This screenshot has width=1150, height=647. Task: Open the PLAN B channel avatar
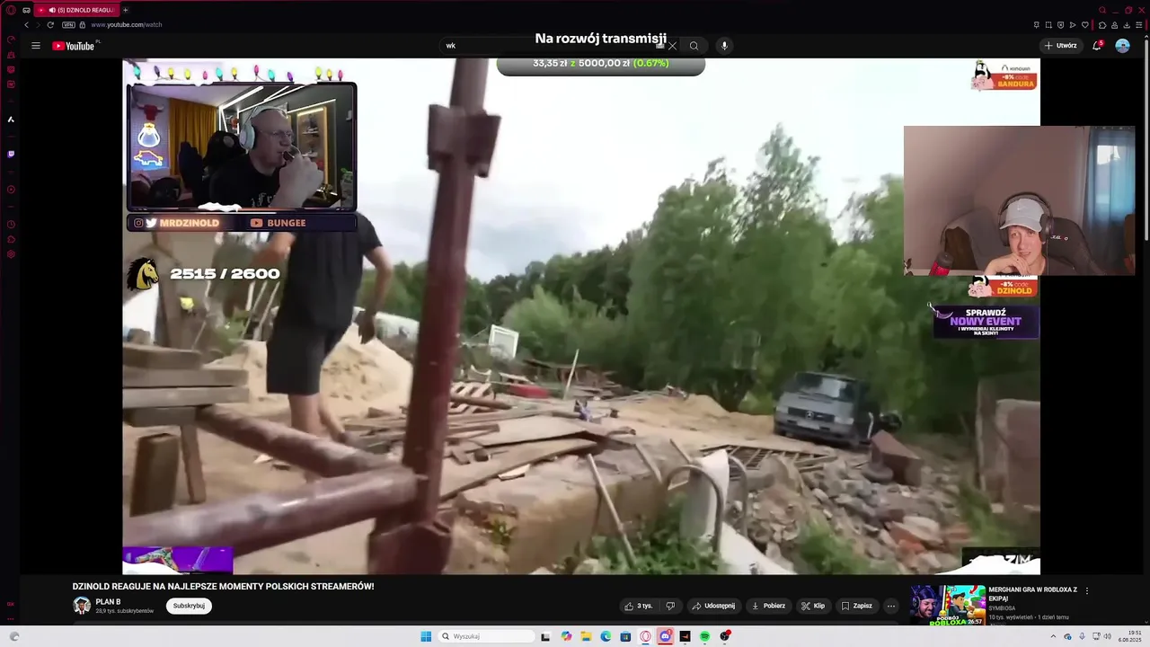82,606
